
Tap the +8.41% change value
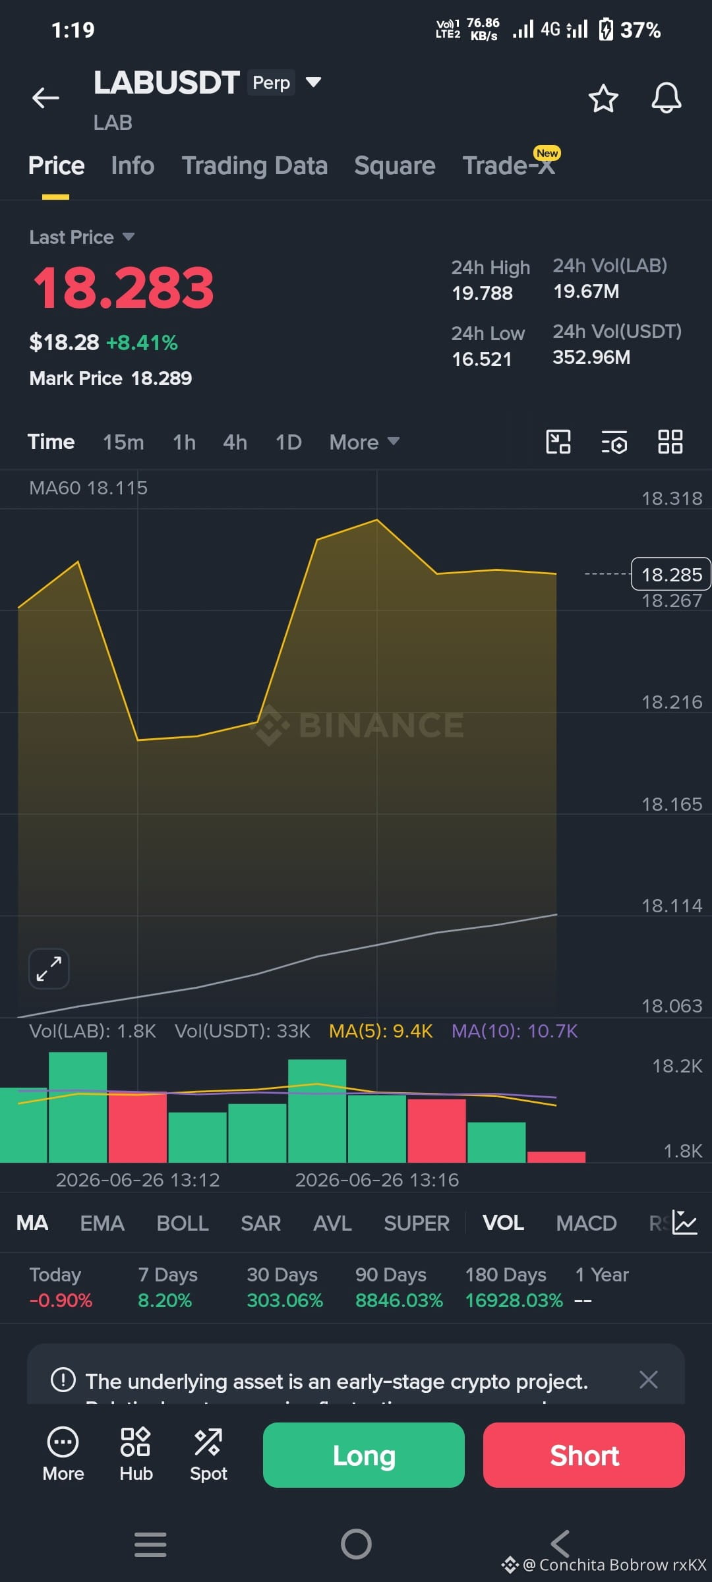coord(142,342)
